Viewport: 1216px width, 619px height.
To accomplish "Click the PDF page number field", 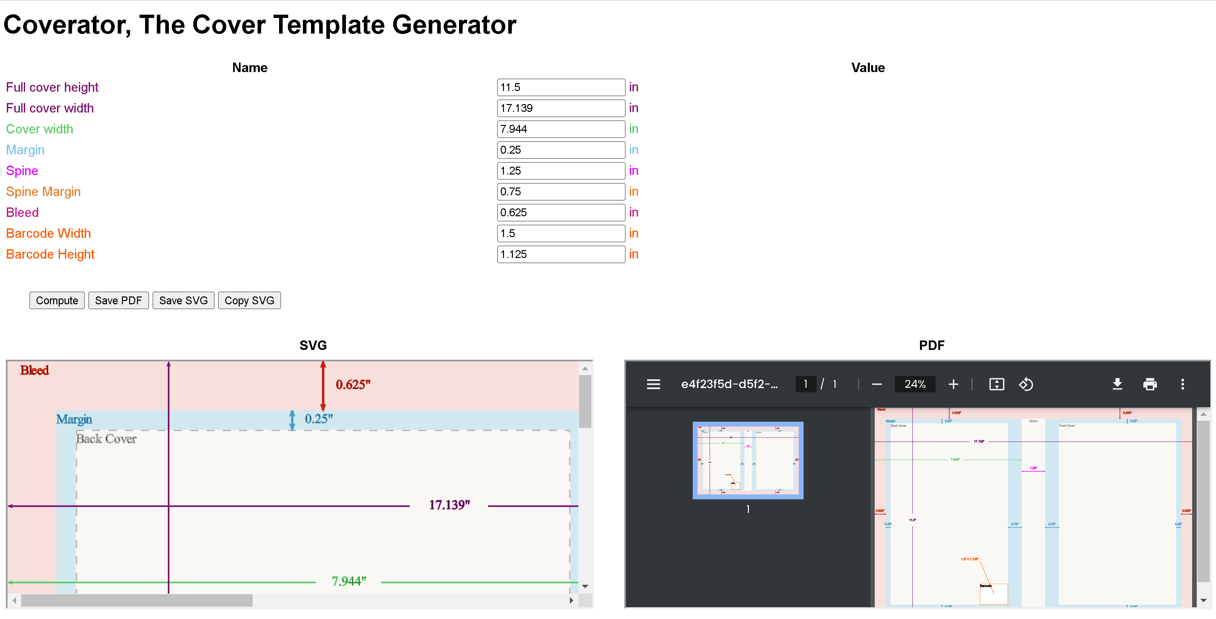I will [x=805, y=384].
